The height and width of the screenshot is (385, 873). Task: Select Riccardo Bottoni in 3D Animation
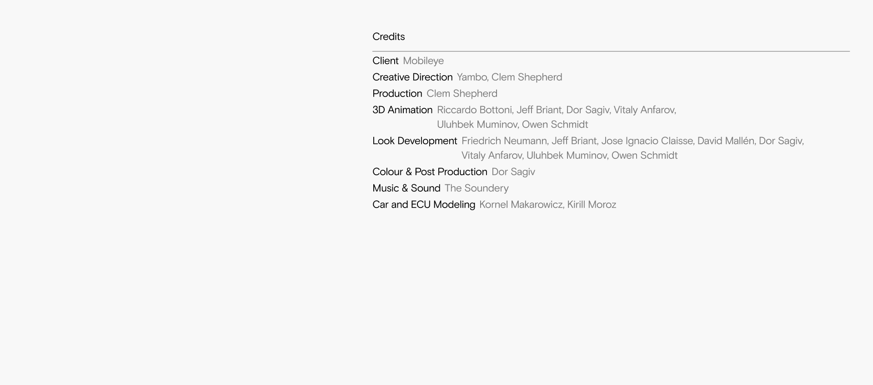pyautogui.click(x=474, y=110)
